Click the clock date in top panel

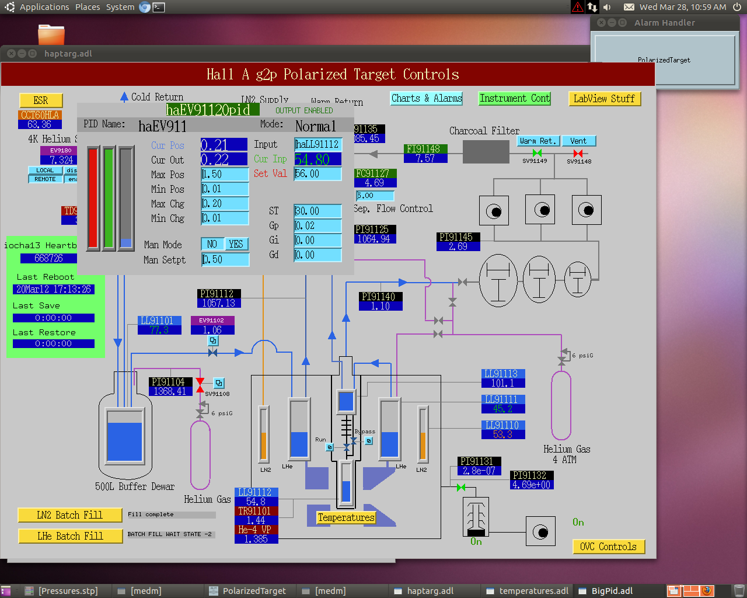click(683, 7)
